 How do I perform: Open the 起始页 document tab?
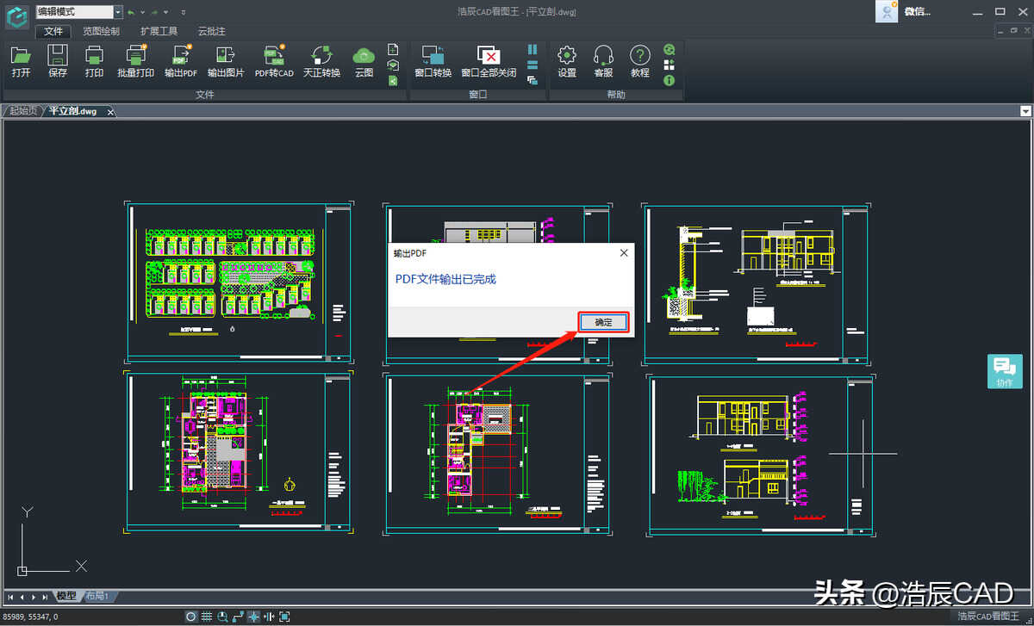(23, 111)
